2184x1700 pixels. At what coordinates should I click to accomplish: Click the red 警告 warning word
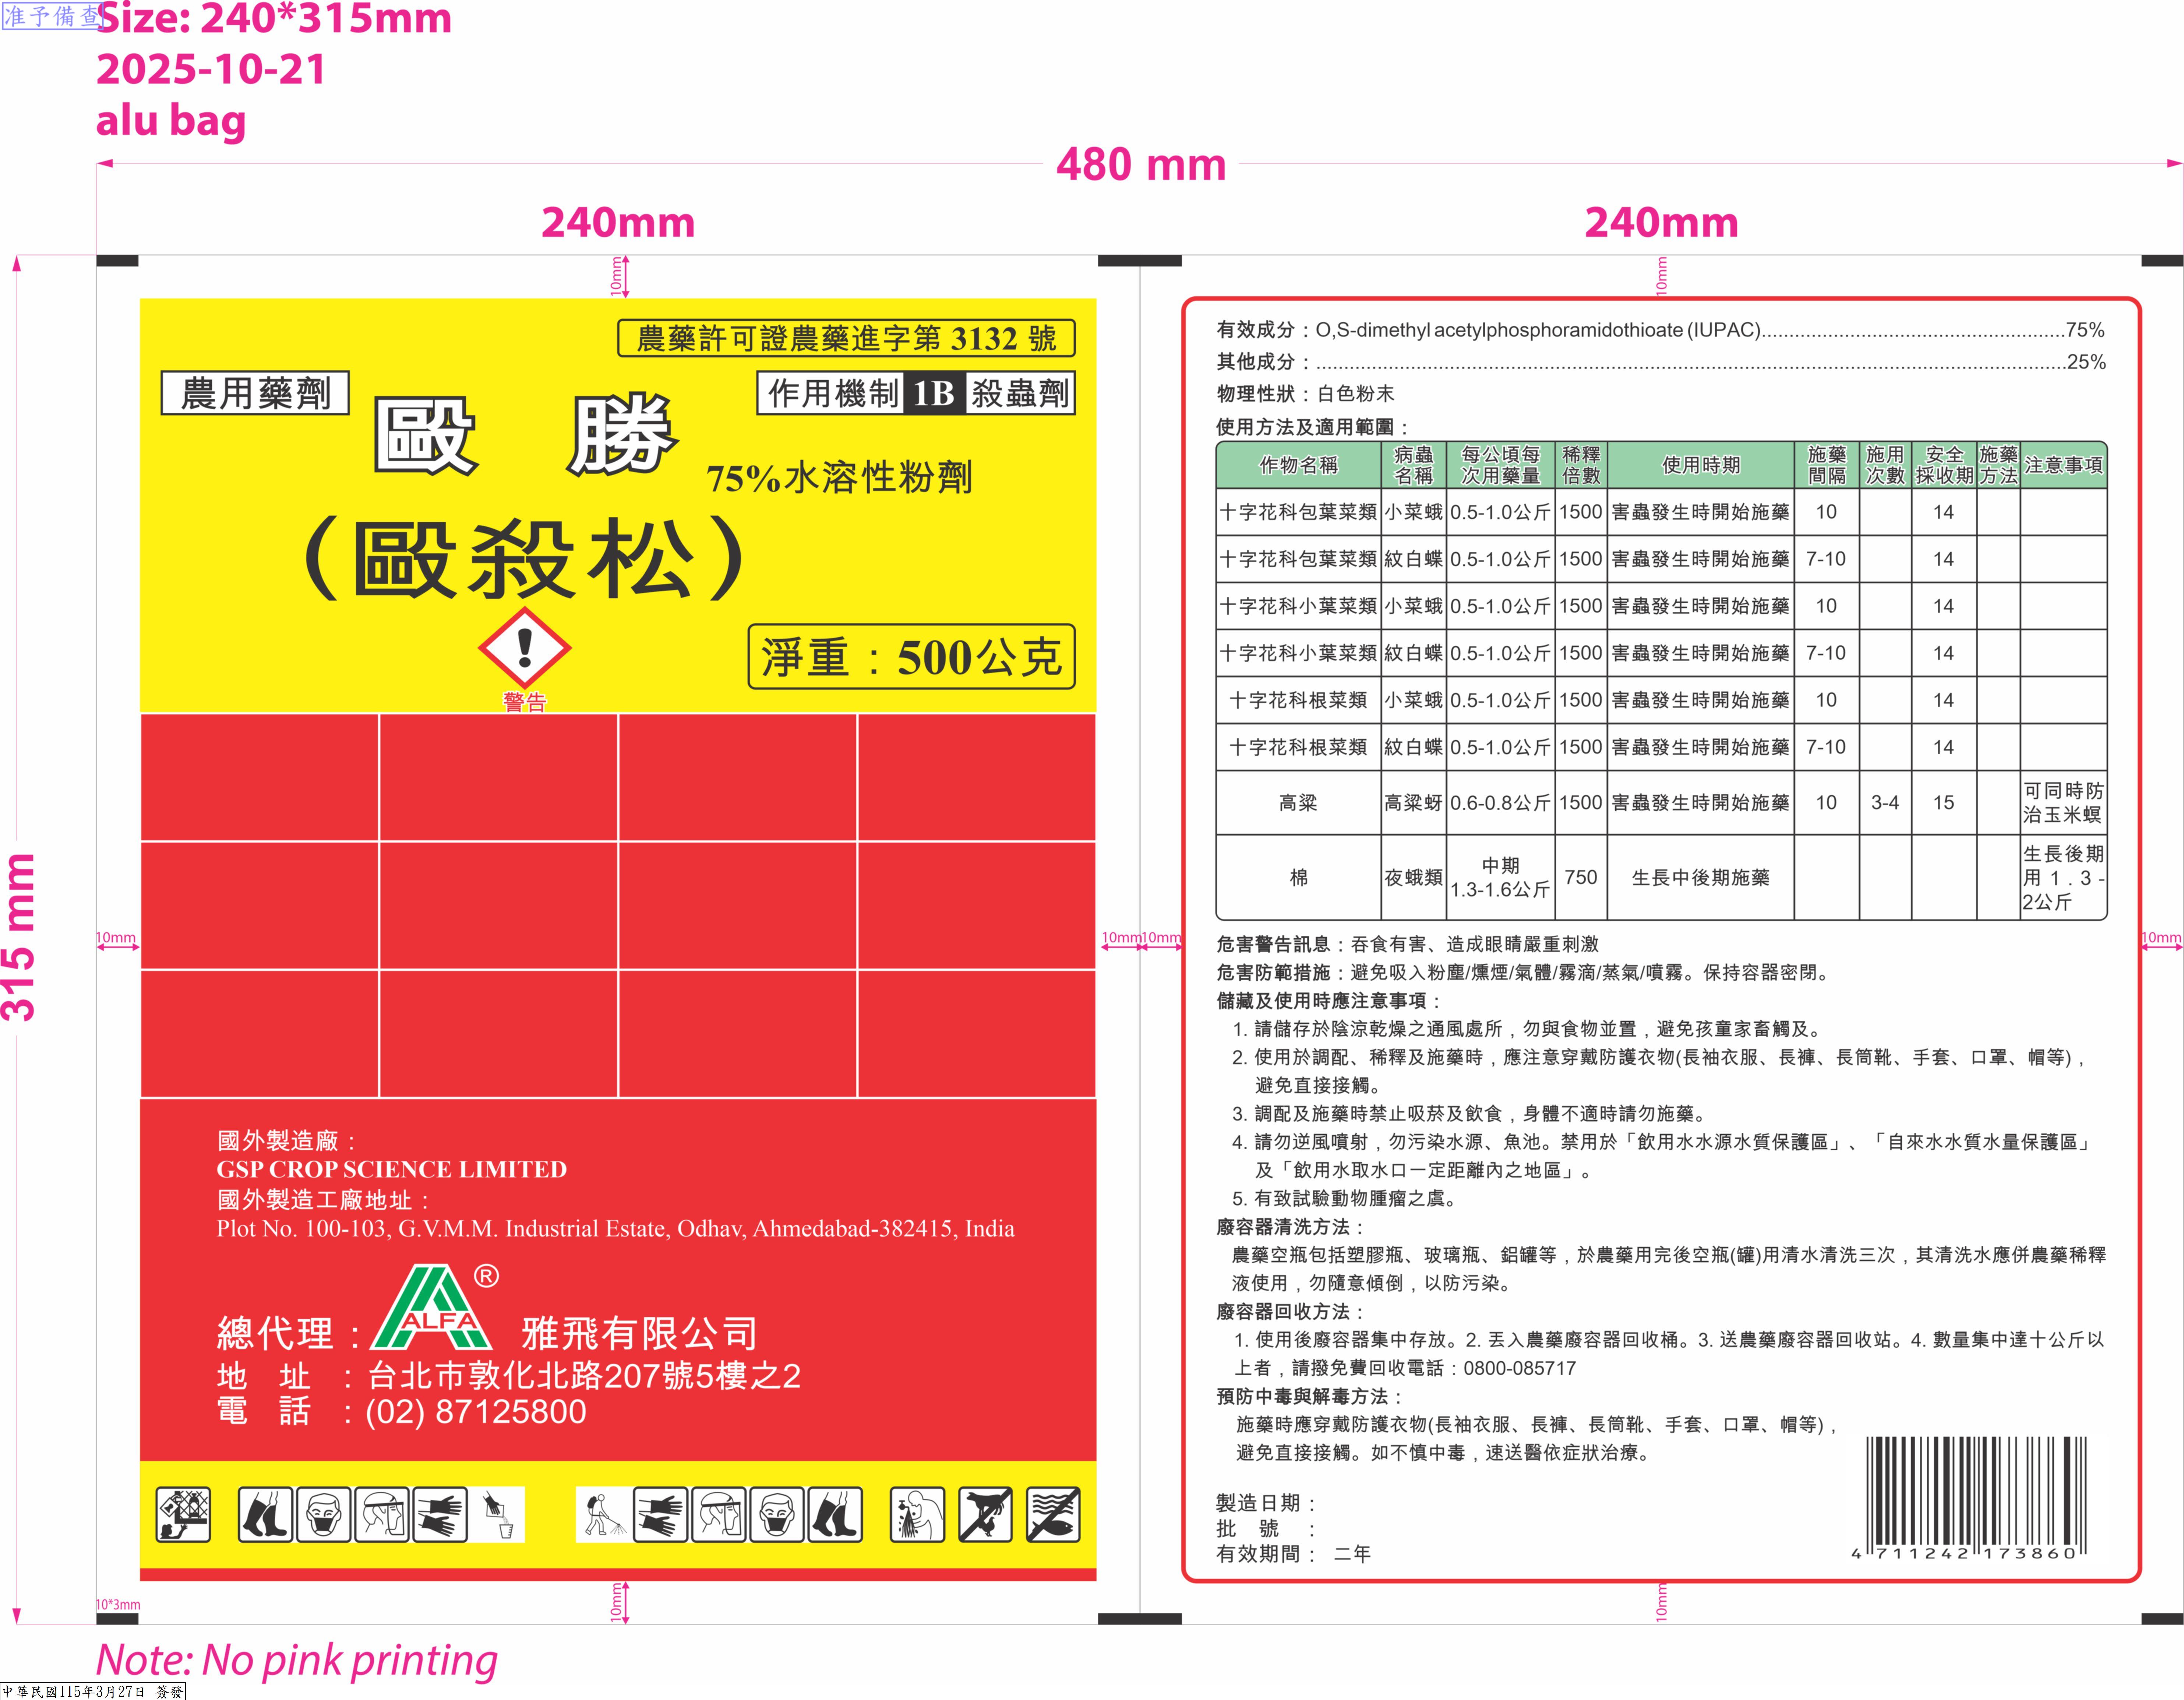tap(525, 702)
